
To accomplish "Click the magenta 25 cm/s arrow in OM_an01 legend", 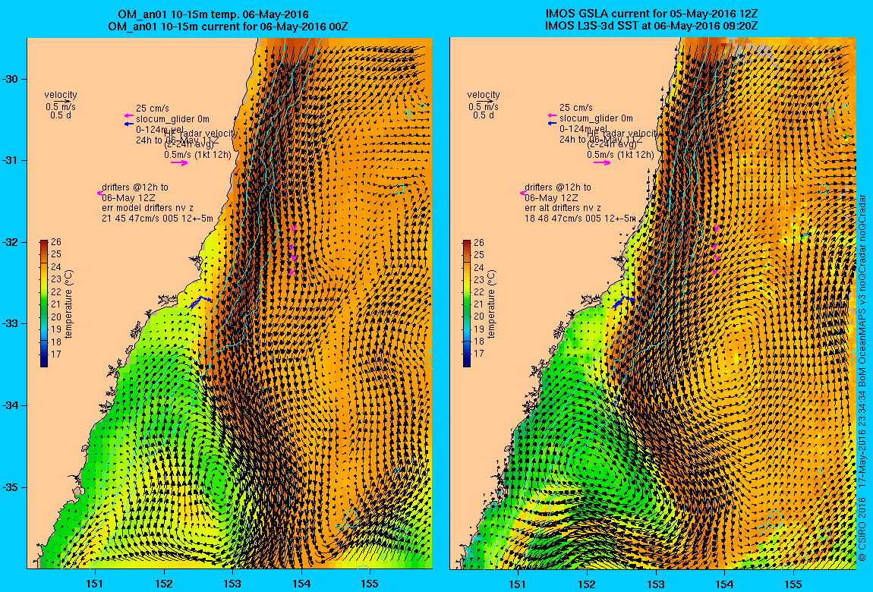I will [x=129, y=115].
